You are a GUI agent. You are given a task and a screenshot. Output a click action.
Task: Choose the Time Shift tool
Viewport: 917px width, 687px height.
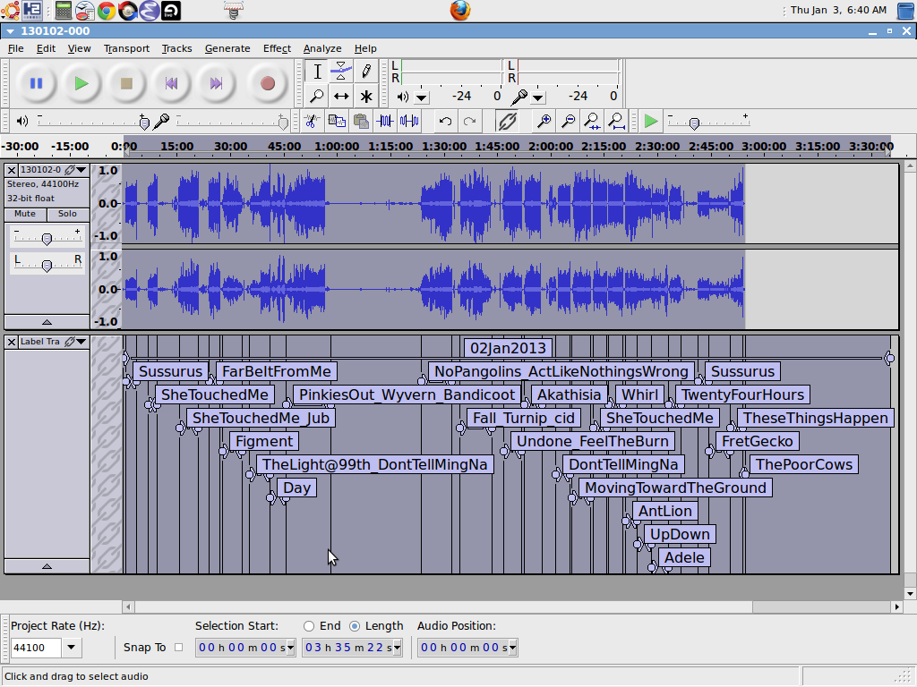[x=341, y=97]
